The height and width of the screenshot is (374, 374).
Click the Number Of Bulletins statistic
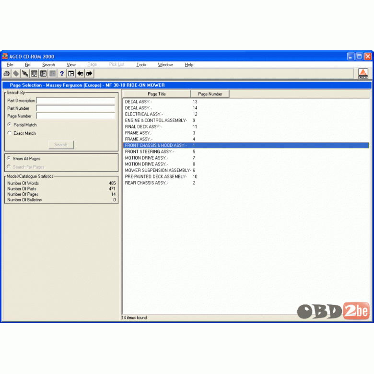61,199
